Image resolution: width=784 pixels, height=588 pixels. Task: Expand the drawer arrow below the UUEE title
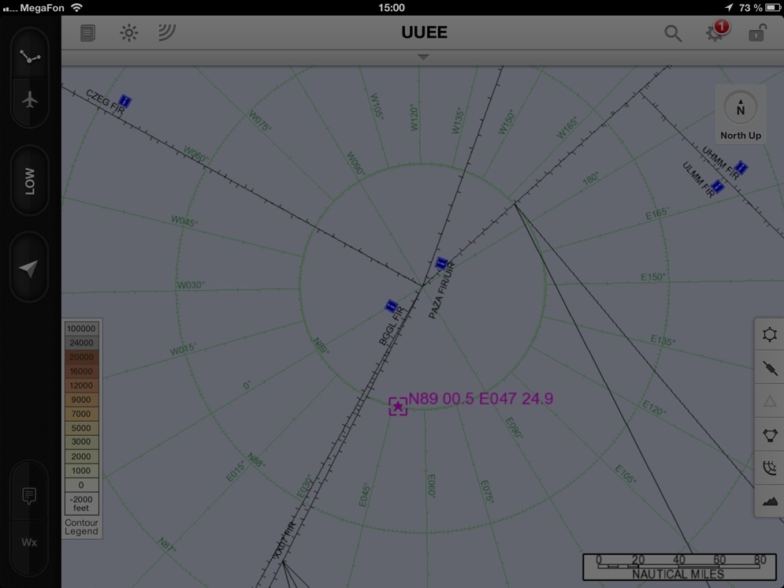pos(423,58)
